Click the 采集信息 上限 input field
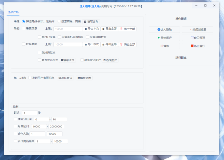This screenshot has width=224, height=160. (x=68, y=29)
